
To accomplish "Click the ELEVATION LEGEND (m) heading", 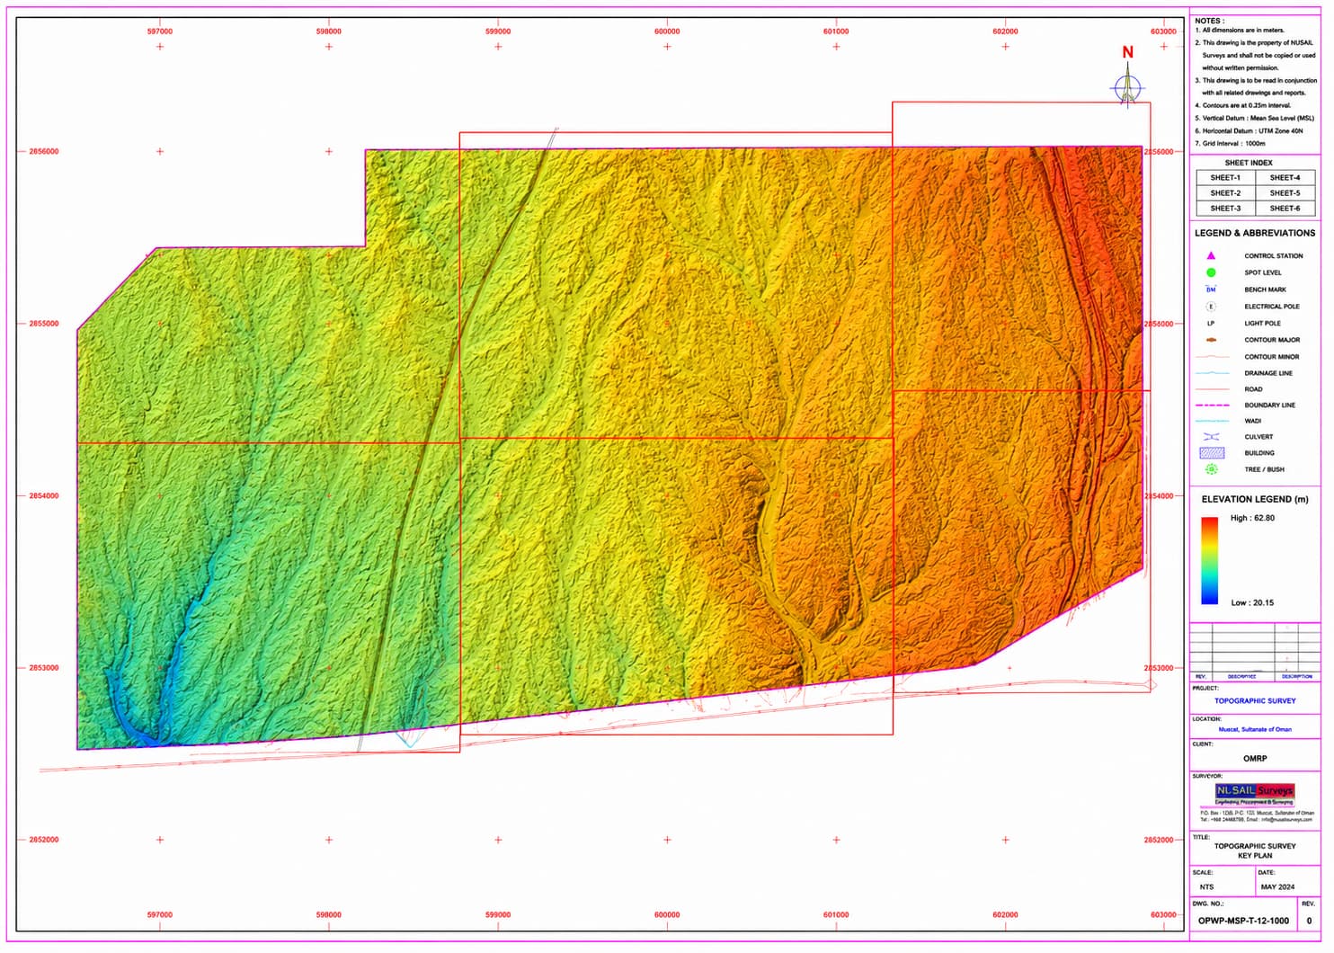I will tap(1255, 499).
